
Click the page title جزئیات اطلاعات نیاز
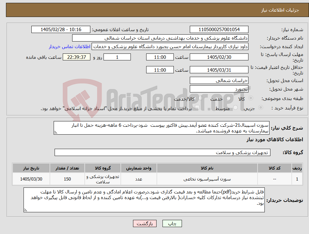[280, 10]
